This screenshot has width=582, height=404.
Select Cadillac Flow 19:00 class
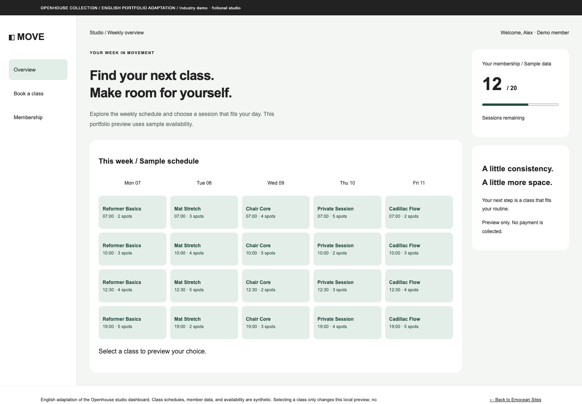pos(419,323)
